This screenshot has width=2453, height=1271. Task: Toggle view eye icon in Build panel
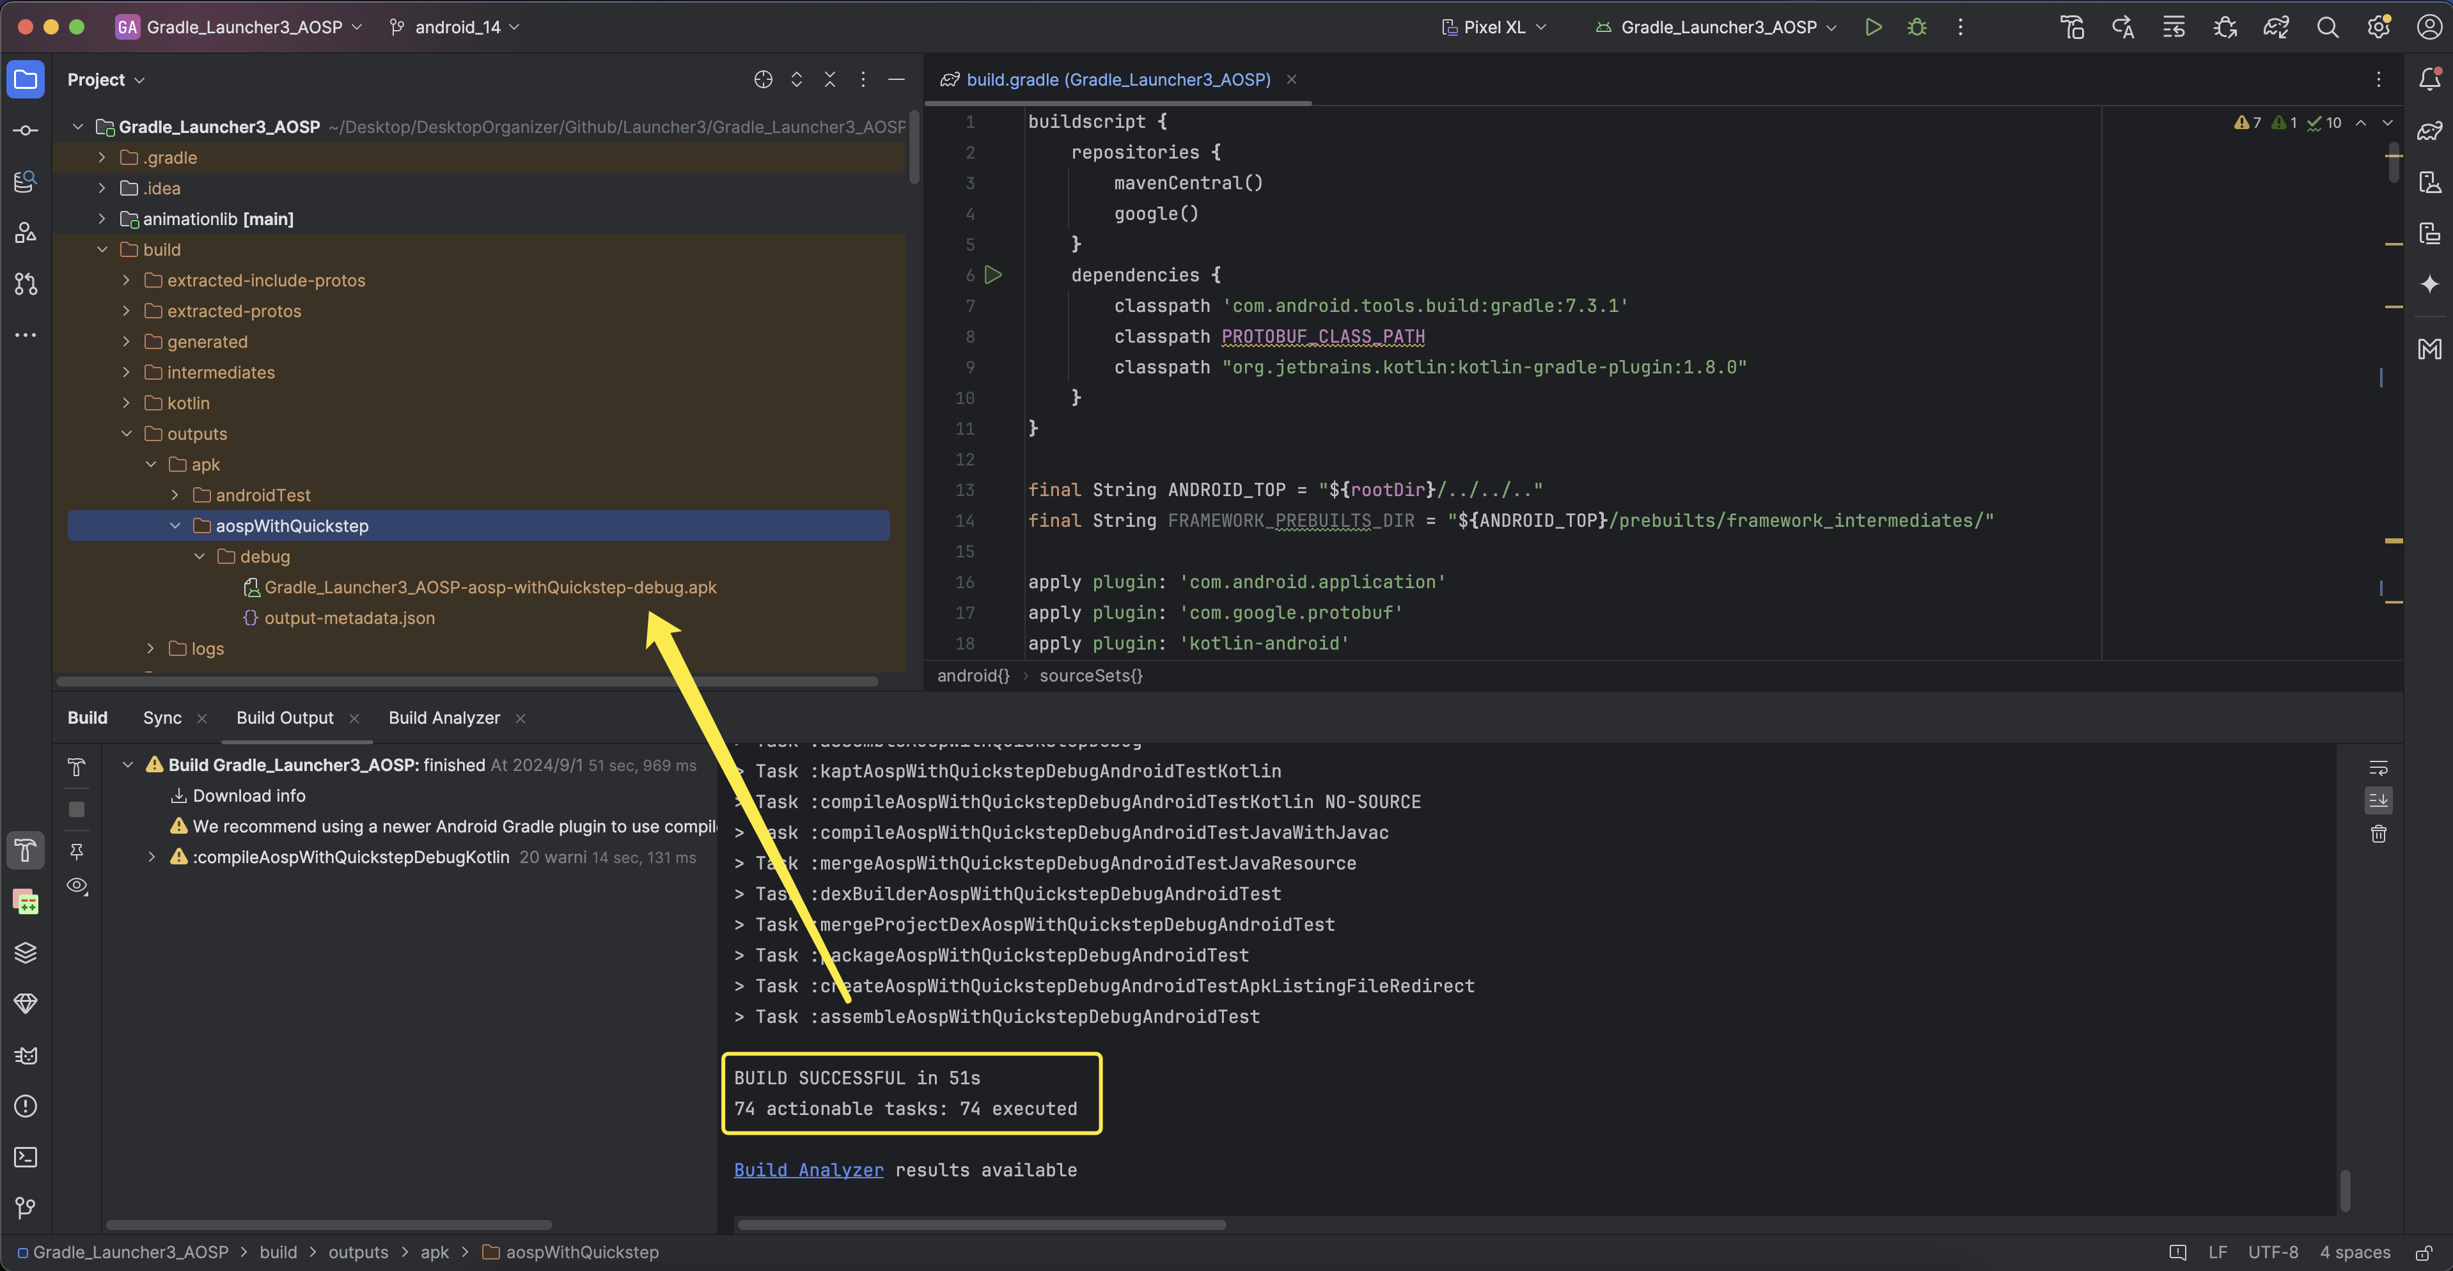pyautogui.click(x=77, y=886)
